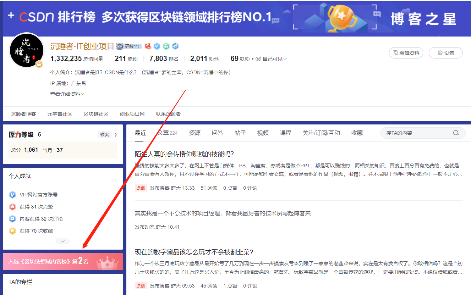The width and height of the screenshot is (471, 295).
Task: Click 原创 tag on 09:53 post
Action: point(141,286)
